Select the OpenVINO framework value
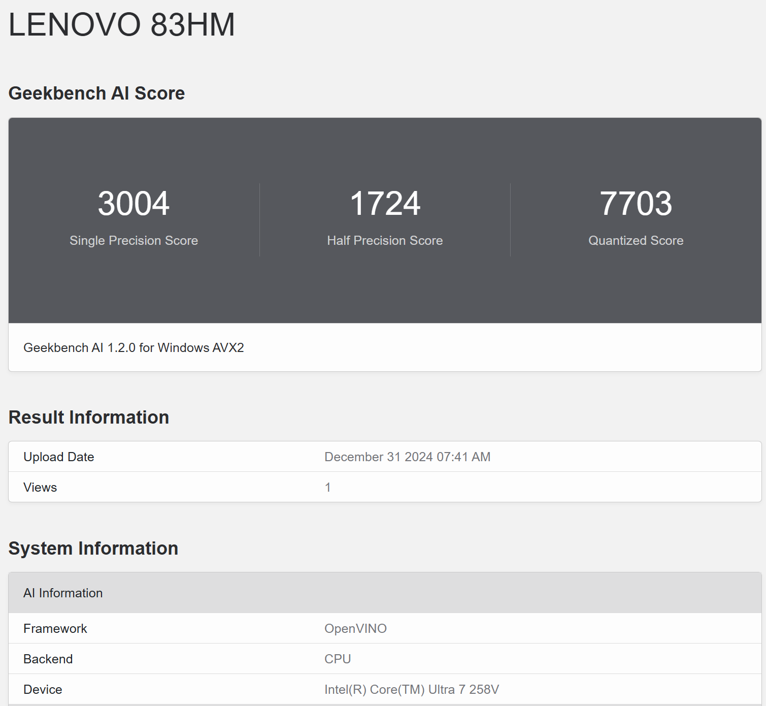 click(355, 628)
